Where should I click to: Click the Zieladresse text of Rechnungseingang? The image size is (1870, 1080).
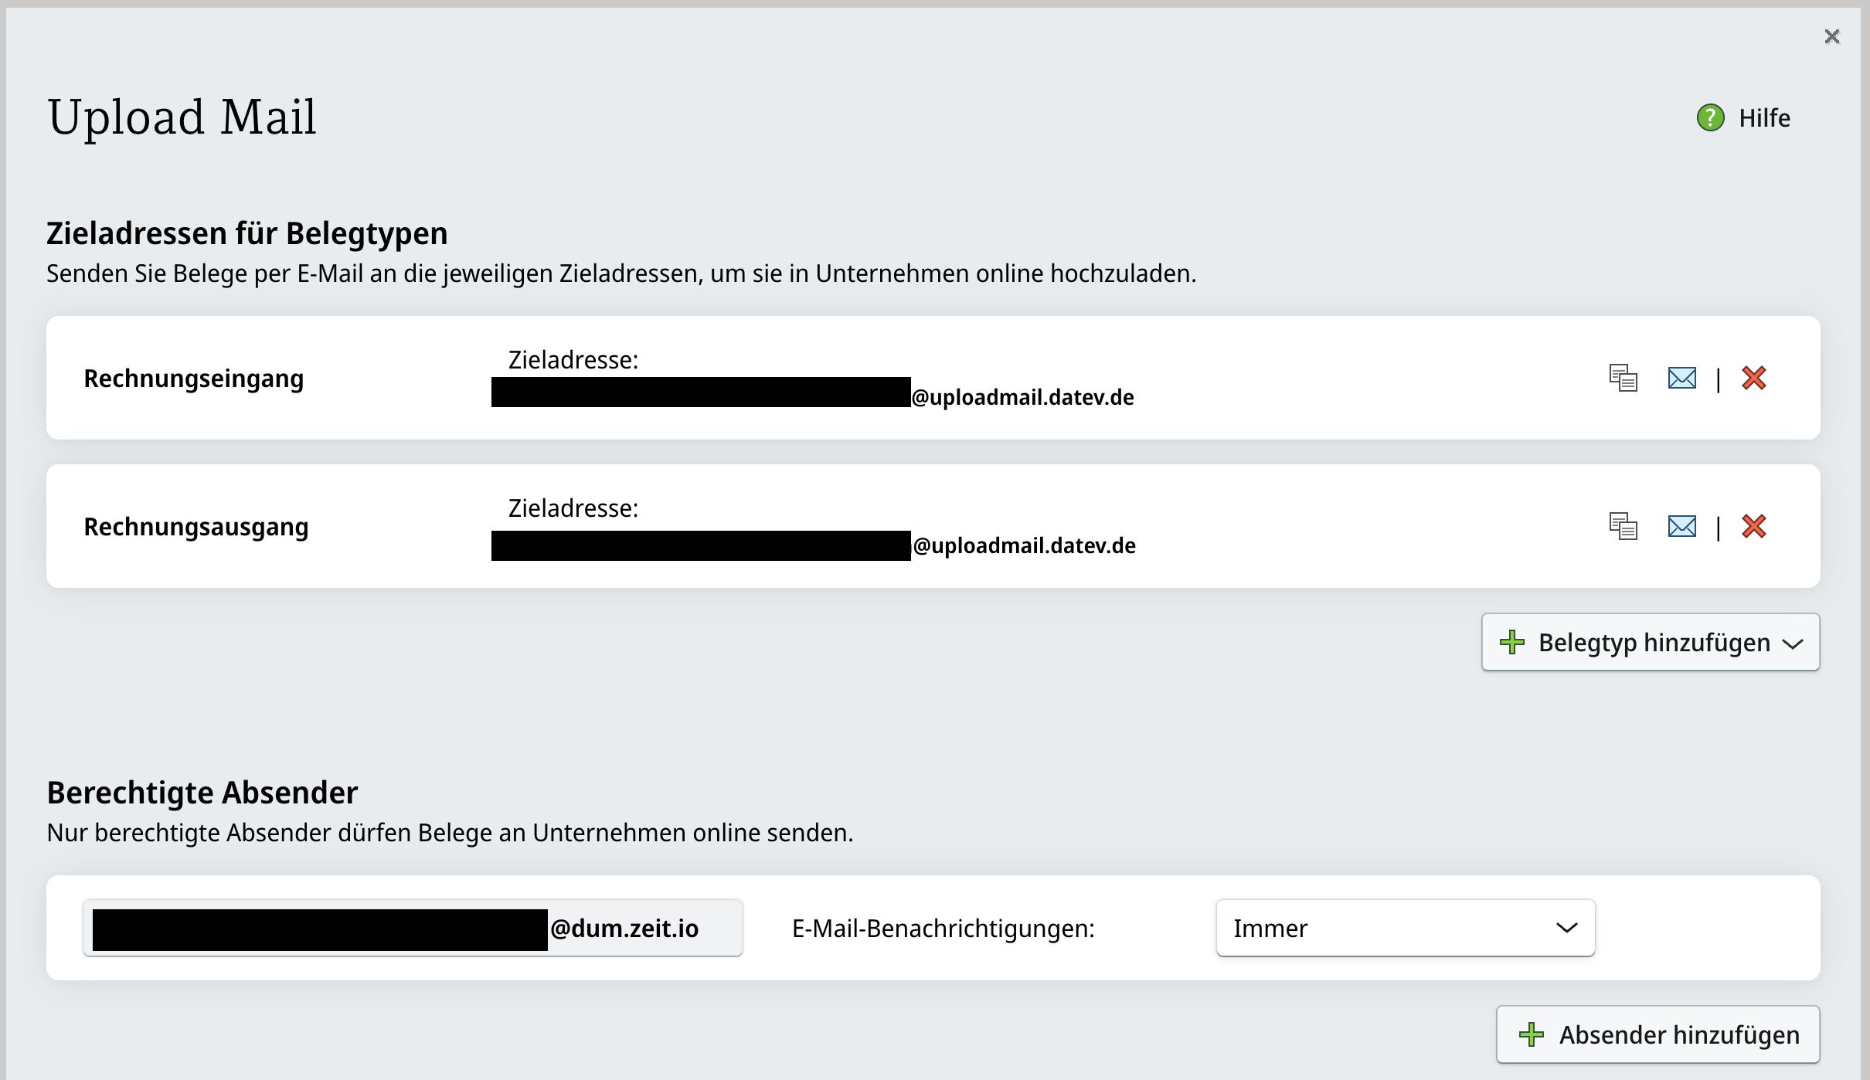pyautogui.click(x=573, y=358)
